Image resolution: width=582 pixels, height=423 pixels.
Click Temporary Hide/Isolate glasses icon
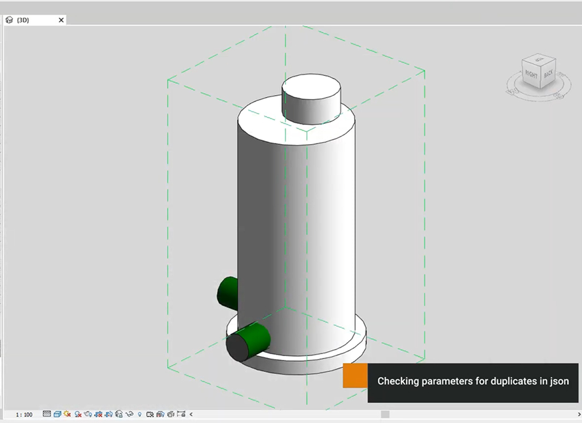point(129,414)
